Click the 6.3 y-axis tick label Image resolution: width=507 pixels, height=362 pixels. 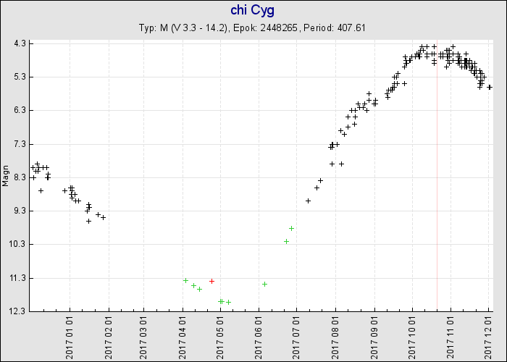20,110
